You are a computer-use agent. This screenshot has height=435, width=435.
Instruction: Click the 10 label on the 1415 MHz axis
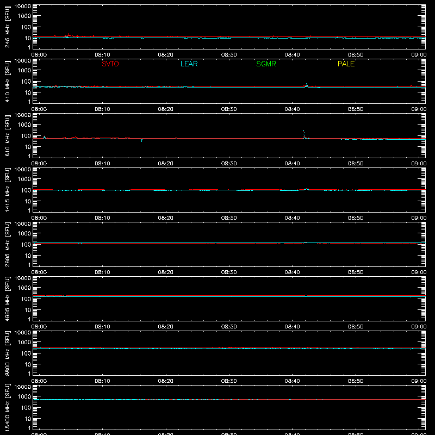(x=28, y=201)
